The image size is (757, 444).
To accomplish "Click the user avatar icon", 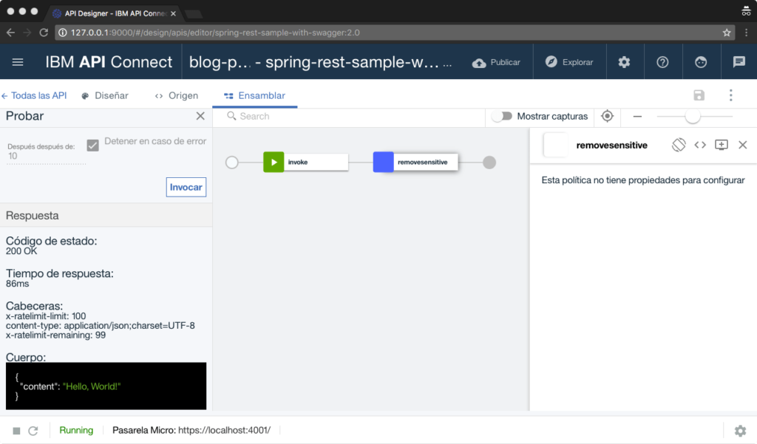I will [701, 61].
